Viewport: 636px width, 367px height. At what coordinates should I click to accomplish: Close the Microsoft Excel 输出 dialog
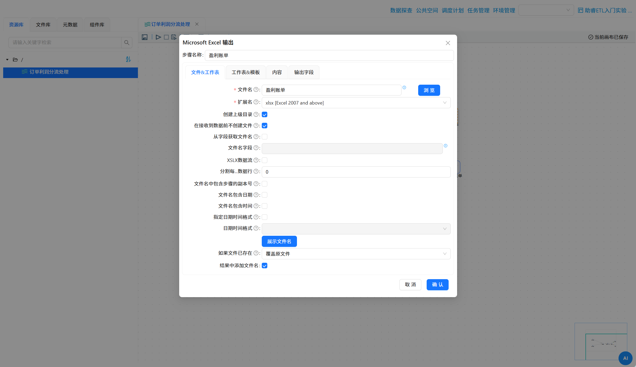(448, 43)
